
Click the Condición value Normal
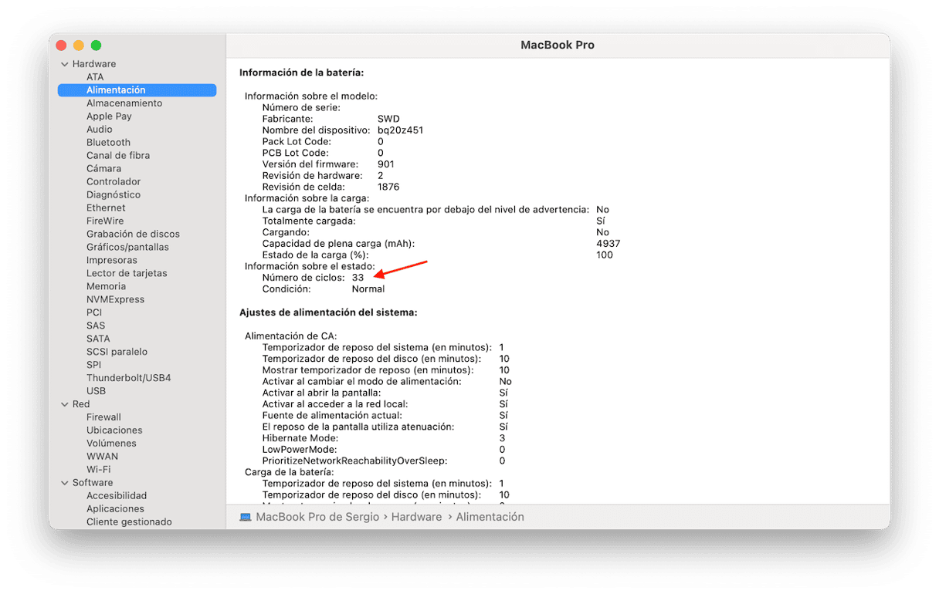(x=368, y=289)
